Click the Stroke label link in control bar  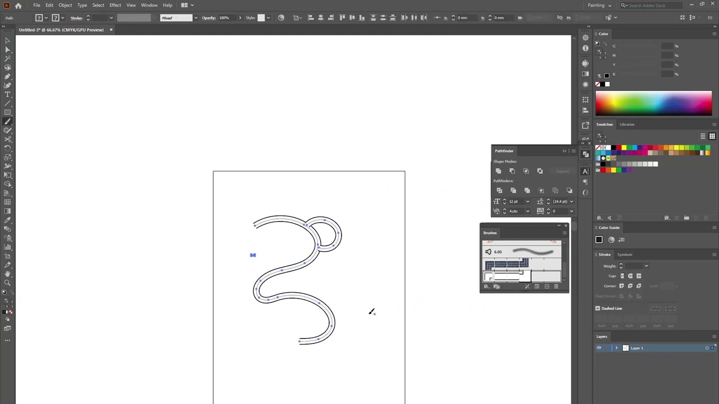point(76,18)
